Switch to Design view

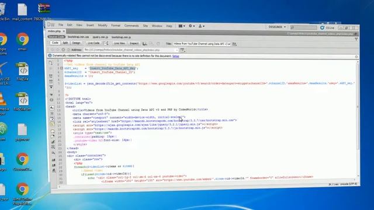(76, 43)
